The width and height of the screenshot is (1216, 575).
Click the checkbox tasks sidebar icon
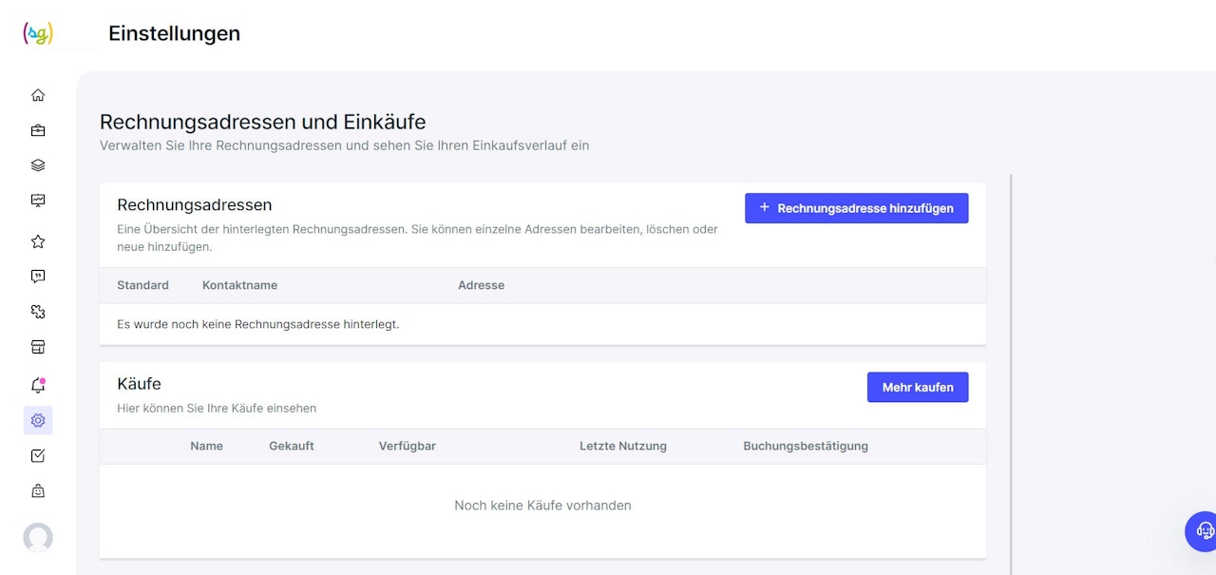pyautogui.click(x=38, y=455)
